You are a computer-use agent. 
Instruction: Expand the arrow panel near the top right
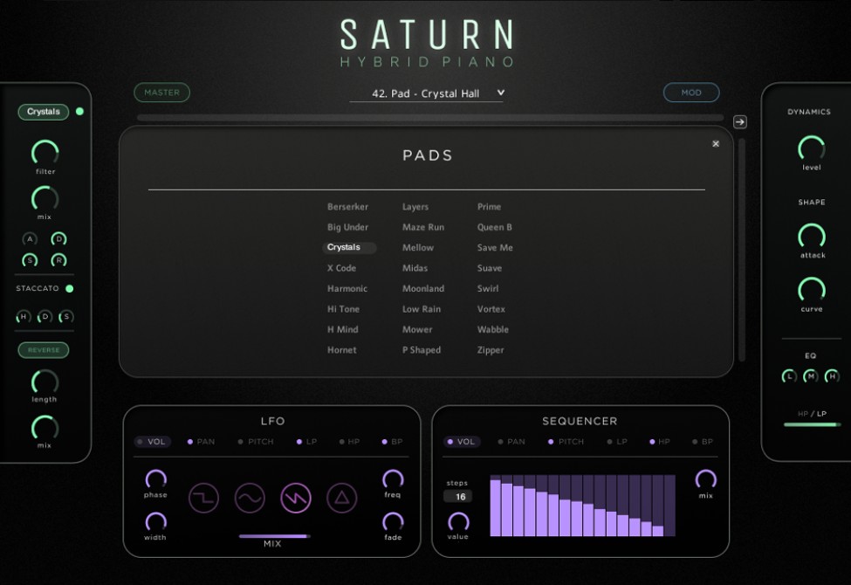(740, 122)
